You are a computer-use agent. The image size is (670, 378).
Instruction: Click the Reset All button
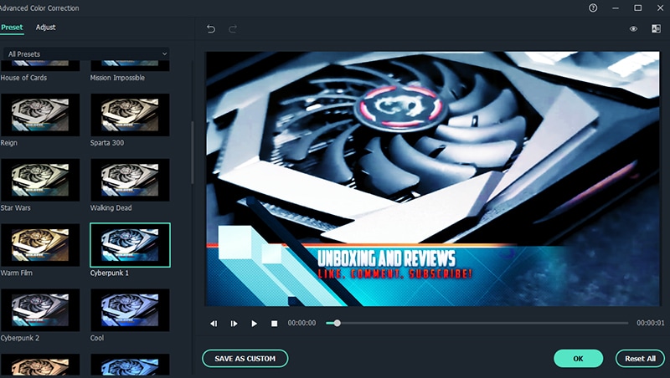[x=640, y=359]
